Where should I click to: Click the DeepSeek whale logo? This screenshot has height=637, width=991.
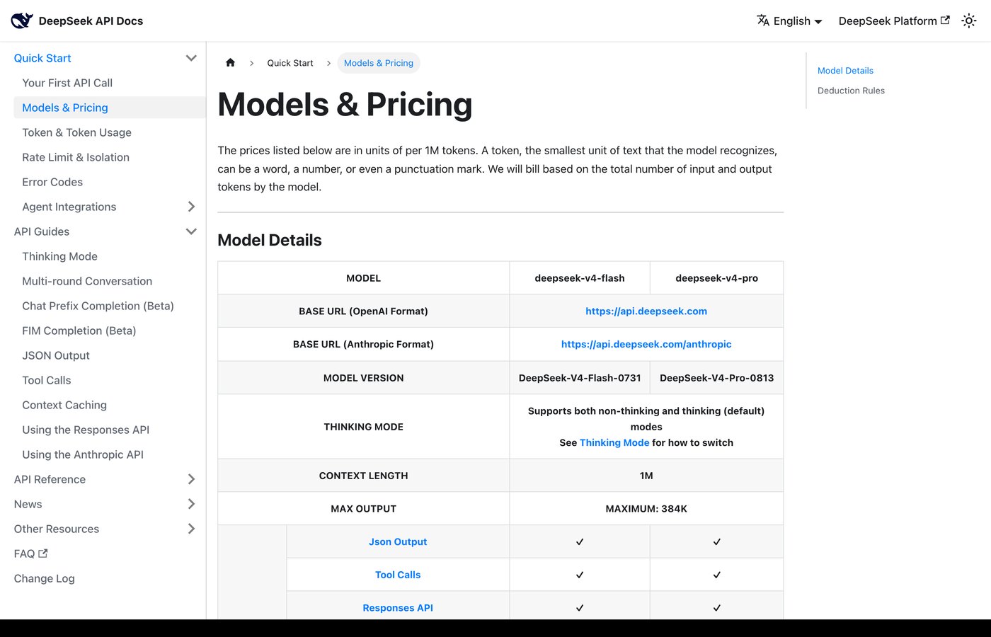click(22, 21)
